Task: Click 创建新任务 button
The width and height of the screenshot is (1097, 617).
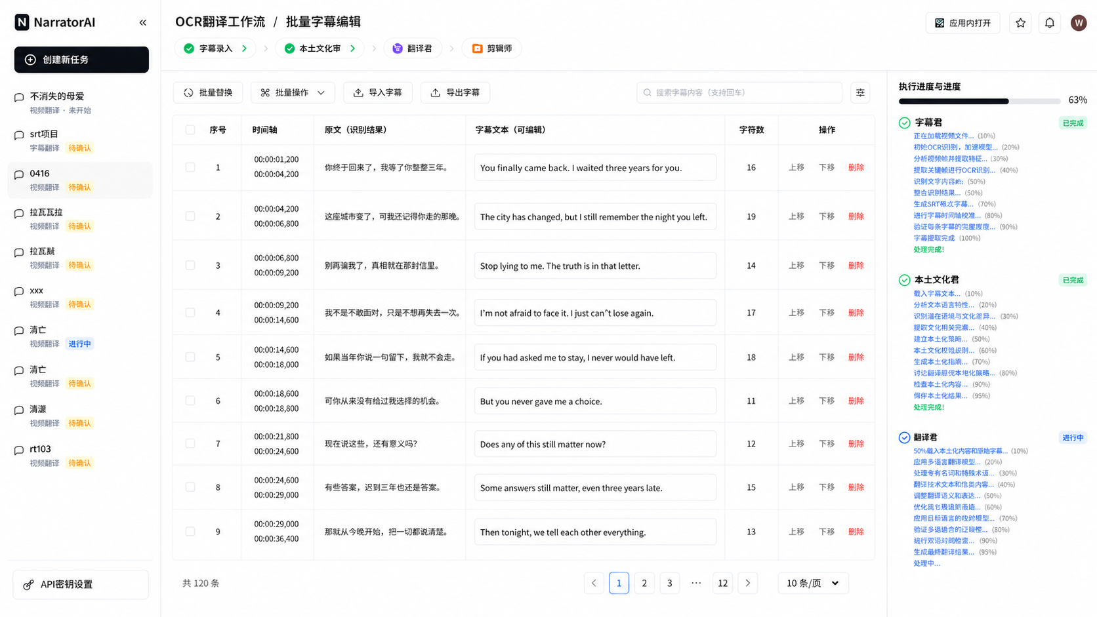Action: click(x=81, y=60)
